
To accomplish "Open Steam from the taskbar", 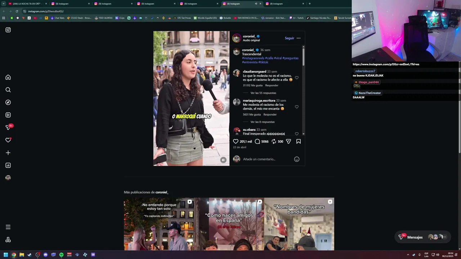I will [30, 255].
